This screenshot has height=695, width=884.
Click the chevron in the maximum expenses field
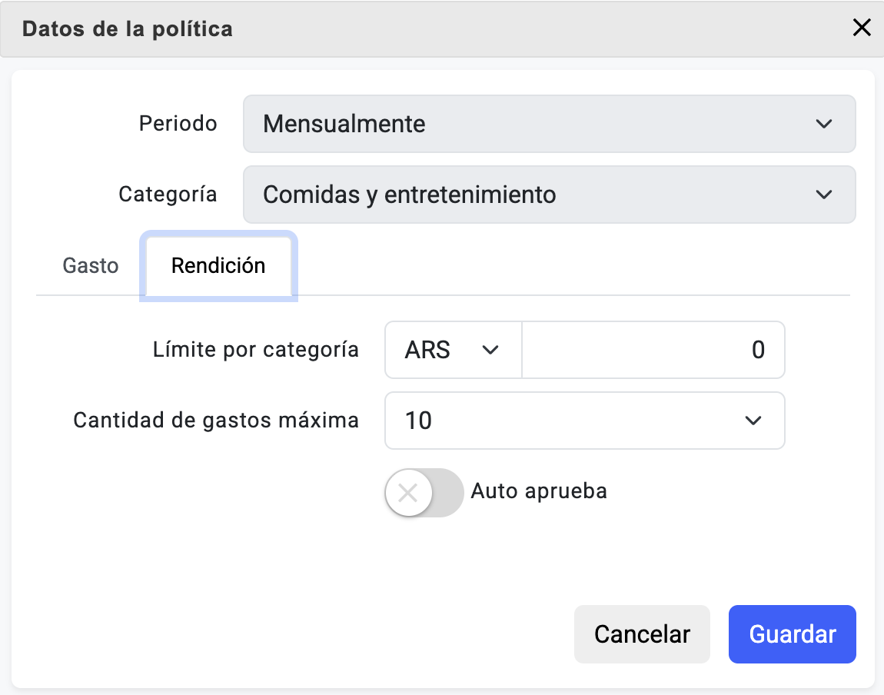coord(753,421)
